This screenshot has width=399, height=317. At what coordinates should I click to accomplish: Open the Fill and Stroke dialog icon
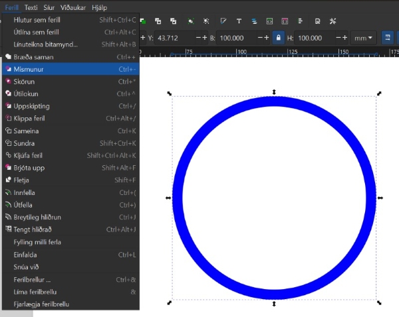click(223, 21)
